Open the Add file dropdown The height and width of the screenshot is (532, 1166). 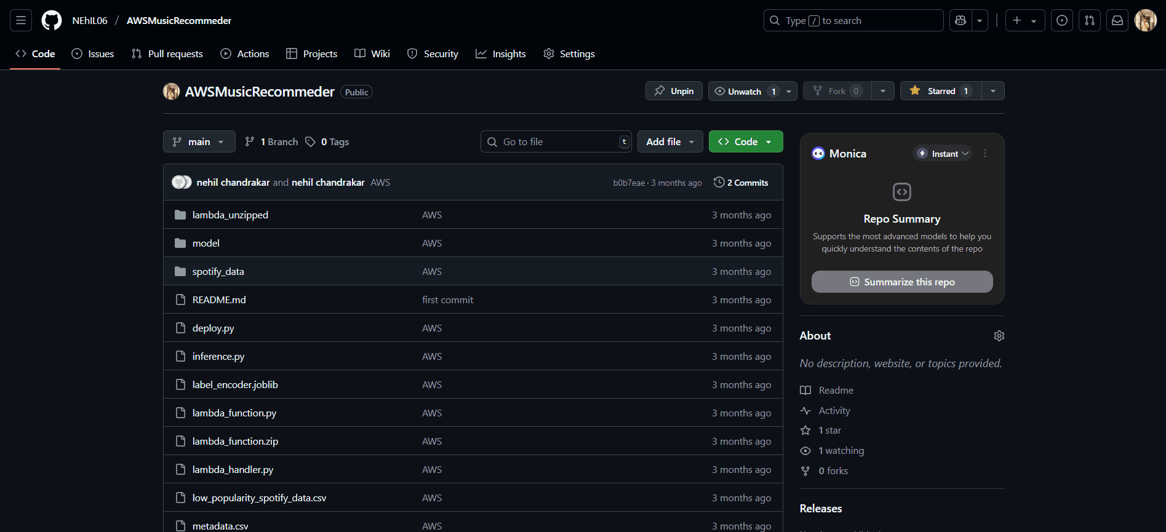tap(670, 141)
